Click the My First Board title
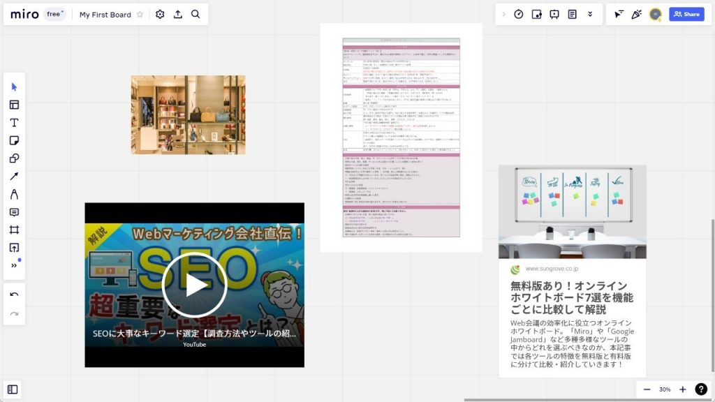 pyautogui.click(x=105, y=15)
